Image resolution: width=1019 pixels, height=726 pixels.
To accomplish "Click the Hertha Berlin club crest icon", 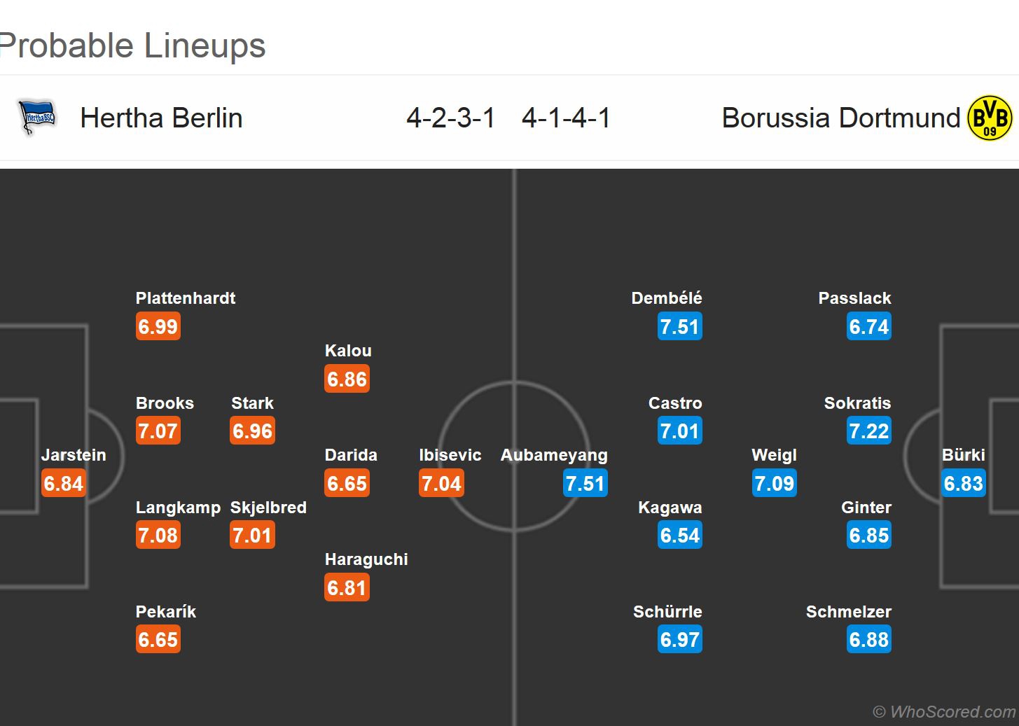I will 37,118.
